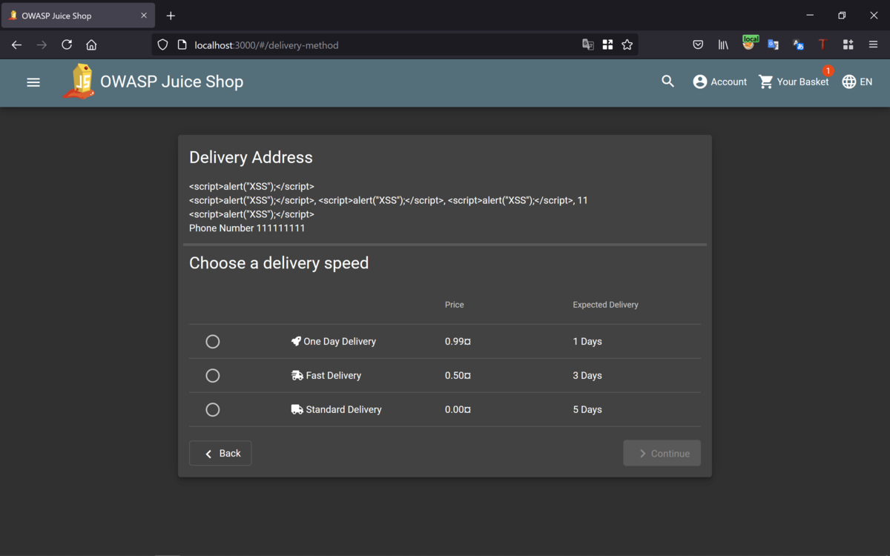This screenshot has height=556, width=890.
Task: Click the browser back arrow
Action: (x=16, y=45)
